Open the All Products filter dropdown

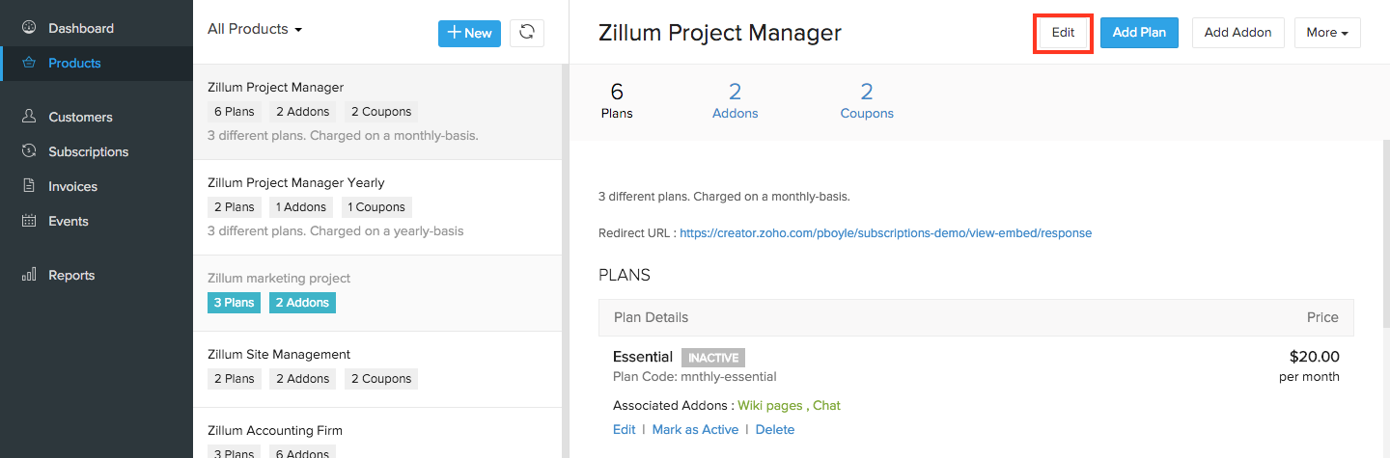pyautogui.click(x=255, y=29)
